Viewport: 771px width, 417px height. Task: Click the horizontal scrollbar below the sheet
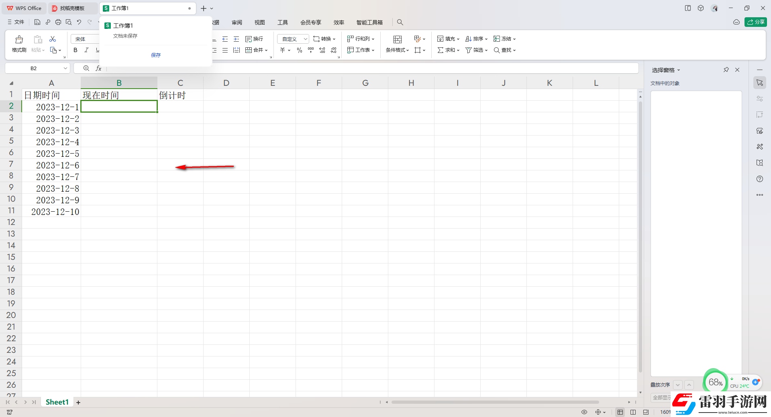[495, 402]
